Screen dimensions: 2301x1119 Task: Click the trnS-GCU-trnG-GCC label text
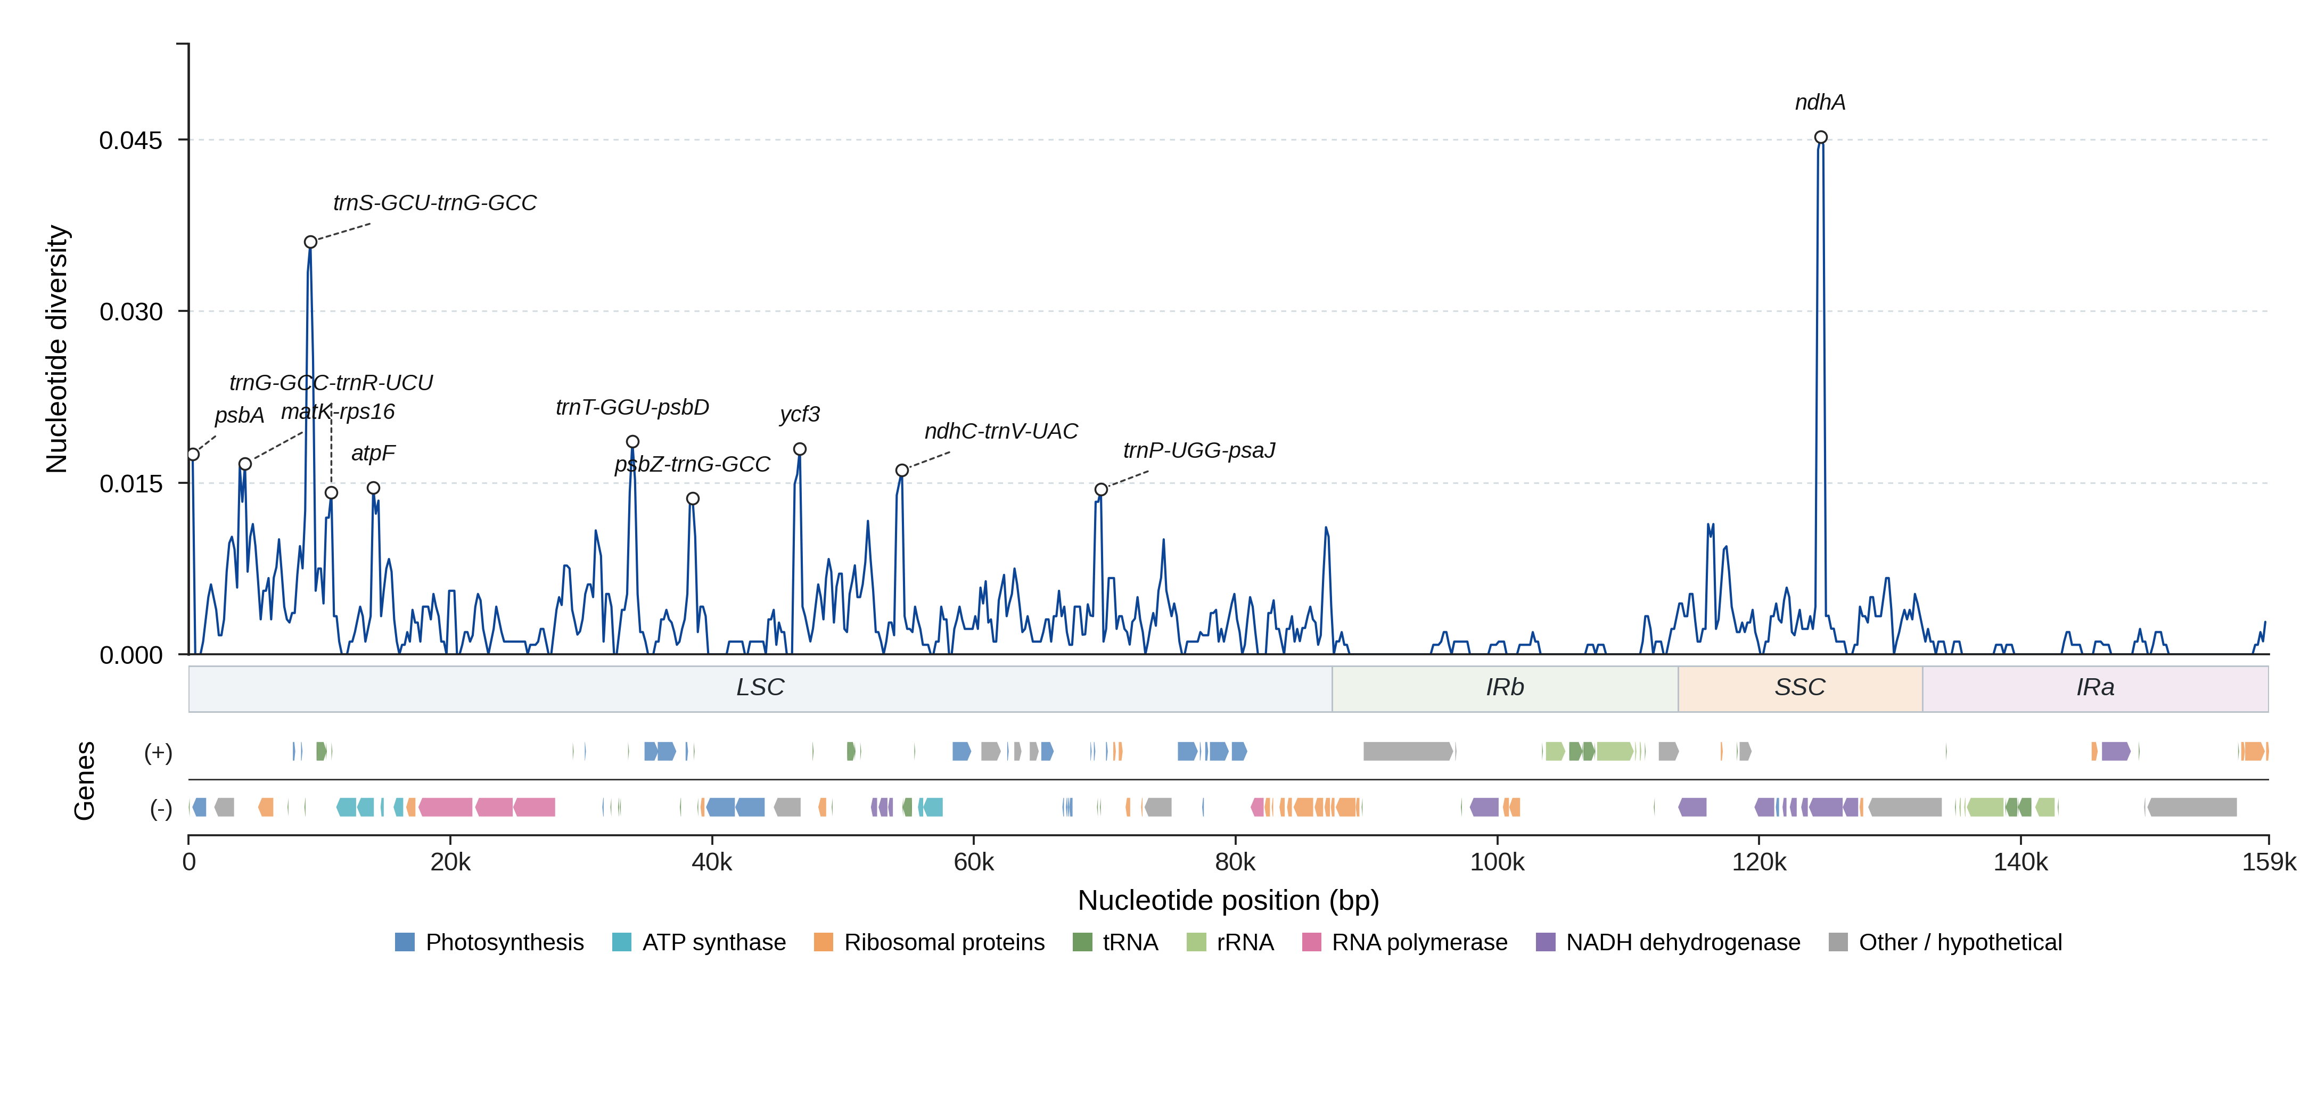435,203
